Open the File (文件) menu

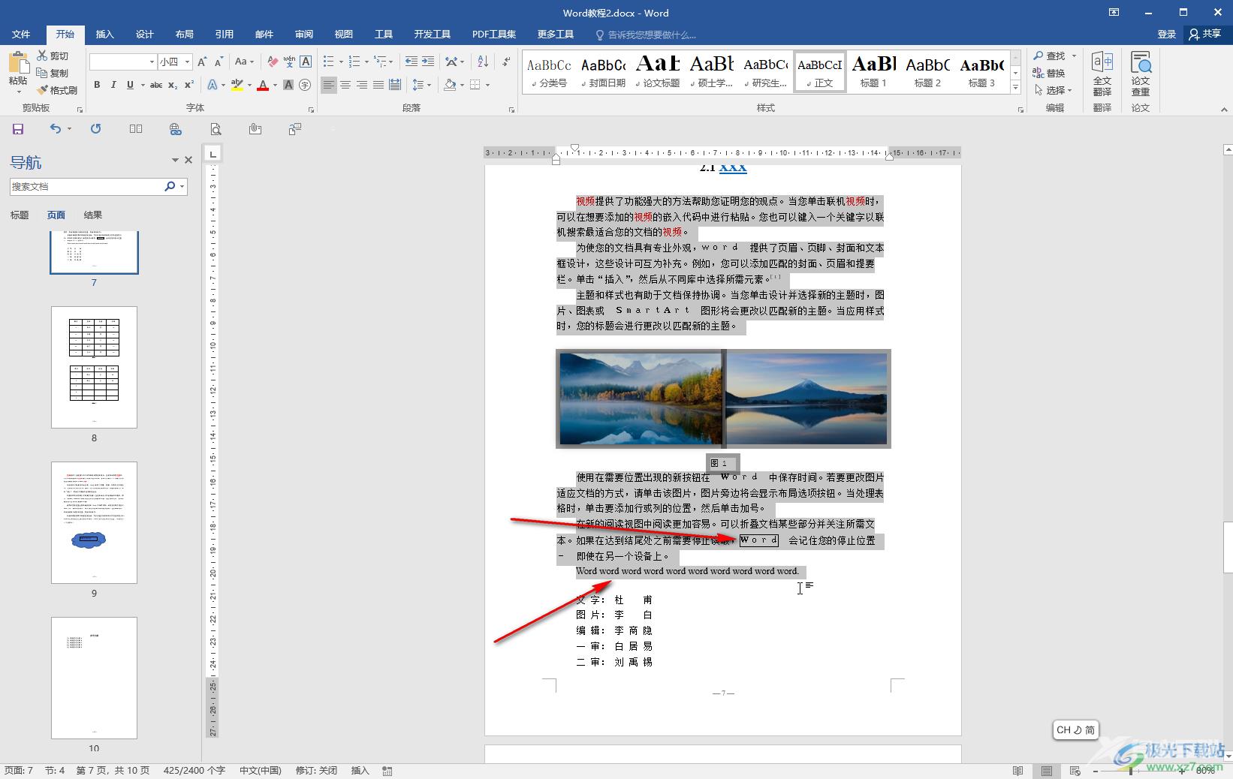pos(21,35)
